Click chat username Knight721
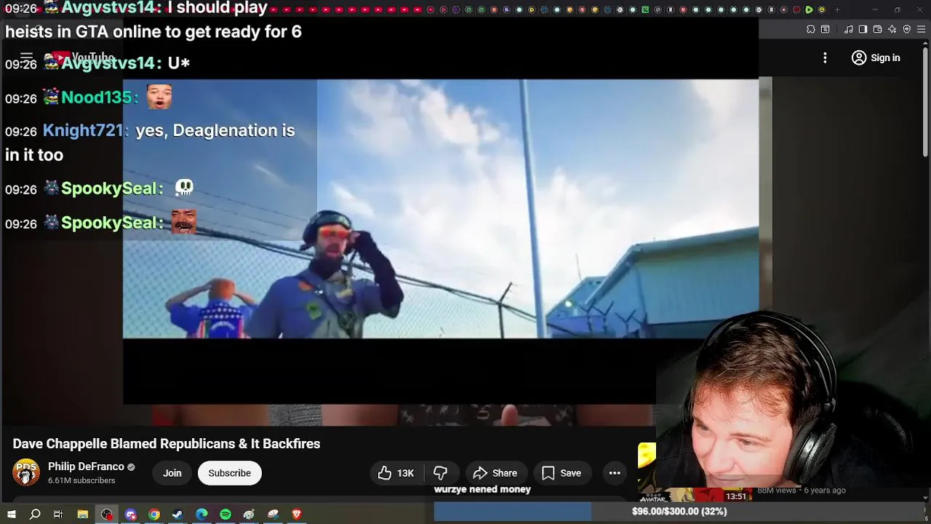931x524 pixels. click(85, 130)
